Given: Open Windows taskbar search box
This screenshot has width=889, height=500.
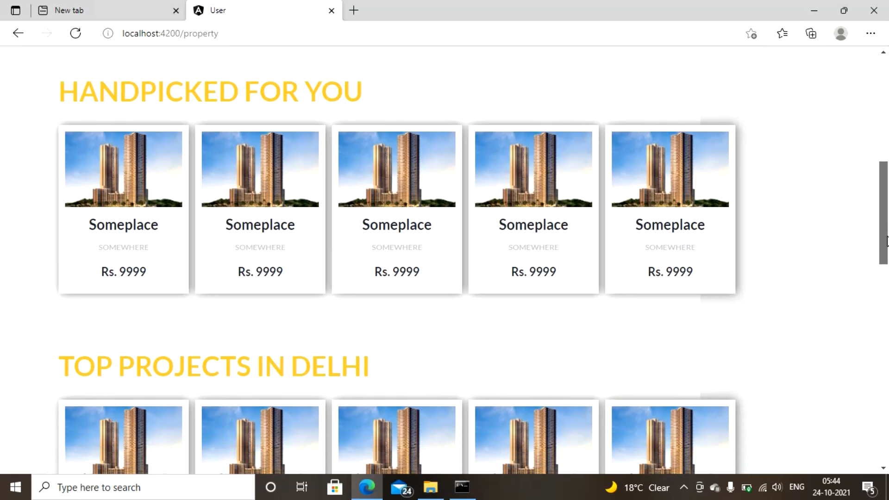Looking at the screenshot, I should 144,487.
